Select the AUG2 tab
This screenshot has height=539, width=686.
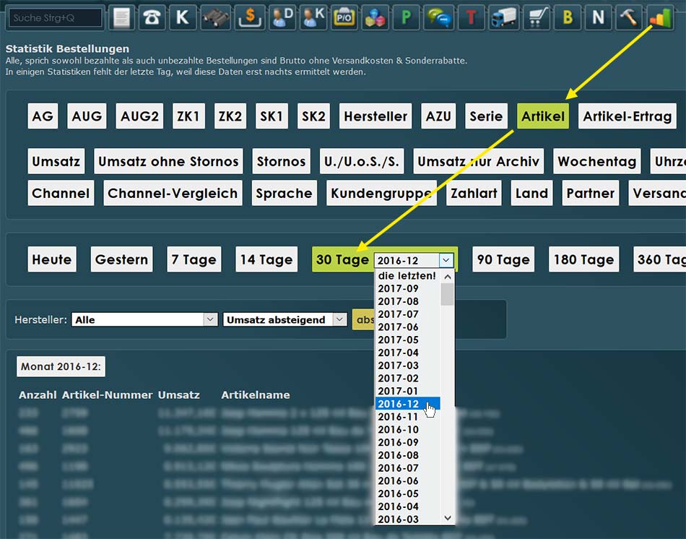pyautogui.click(x=139, y=116)
